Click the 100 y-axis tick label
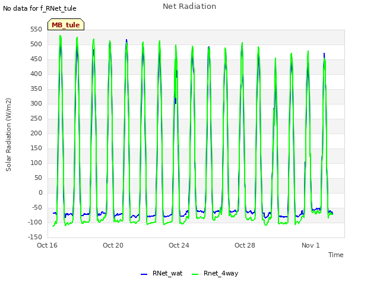This screenshot has width=380, height=285. pyautogui.click(x=36, y=163)
